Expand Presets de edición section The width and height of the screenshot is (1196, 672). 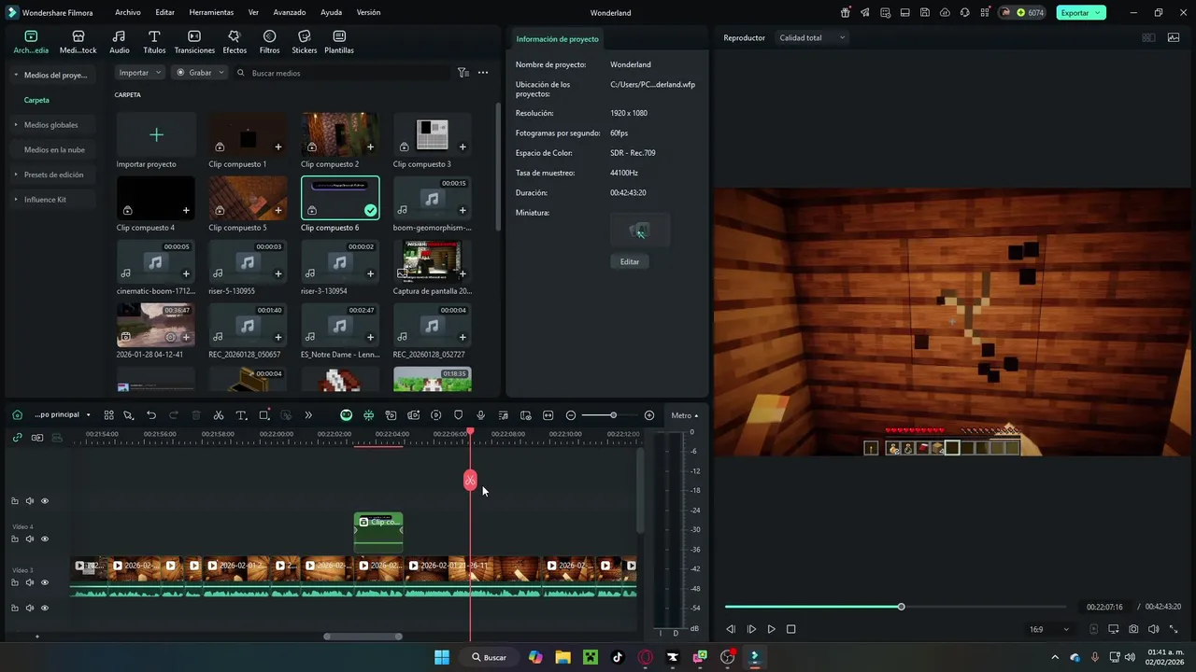16,175
